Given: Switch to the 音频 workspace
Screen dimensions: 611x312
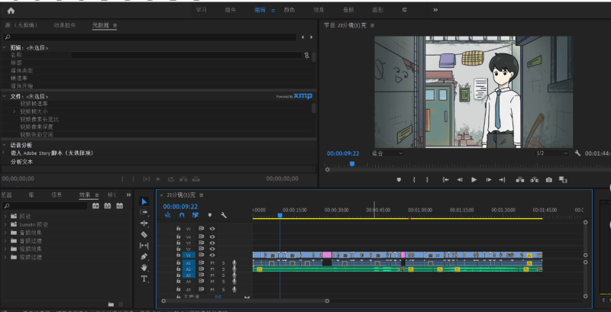Looking at the screenshot, I should (x=348, y=10).
